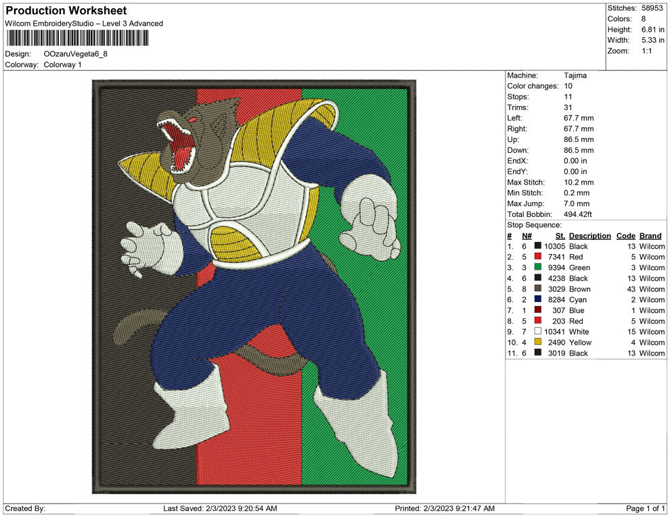Click the black swatch in stop row 11
The image size is (670, 515).
click(x=538, y=352)
